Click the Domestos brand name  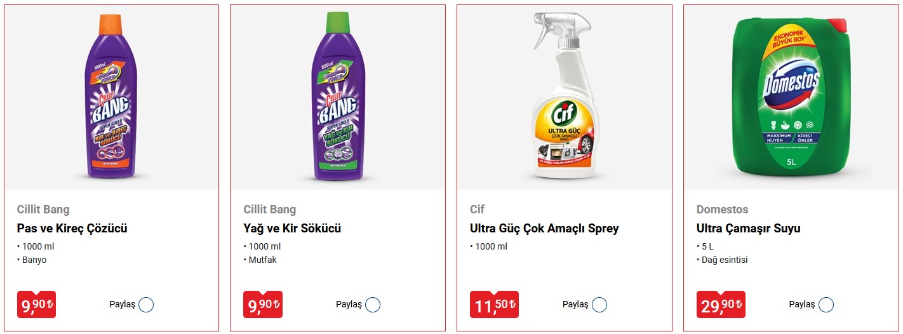point(722,210)
